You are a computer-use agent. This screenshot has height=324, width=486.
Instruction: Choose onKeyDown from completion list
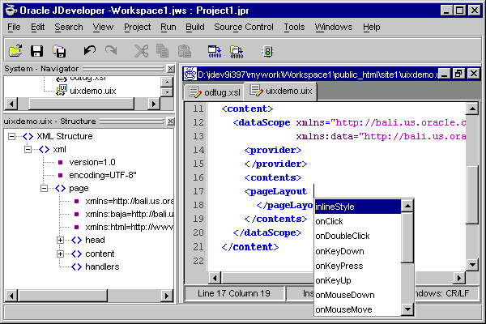[x=358, y=251]
